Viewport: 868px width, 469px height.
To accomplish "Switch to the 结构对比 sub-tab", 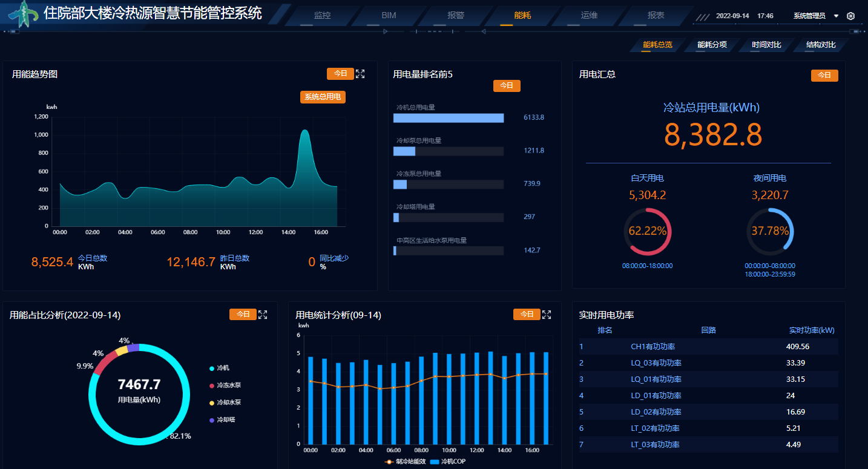I will (x=821, y=45).
